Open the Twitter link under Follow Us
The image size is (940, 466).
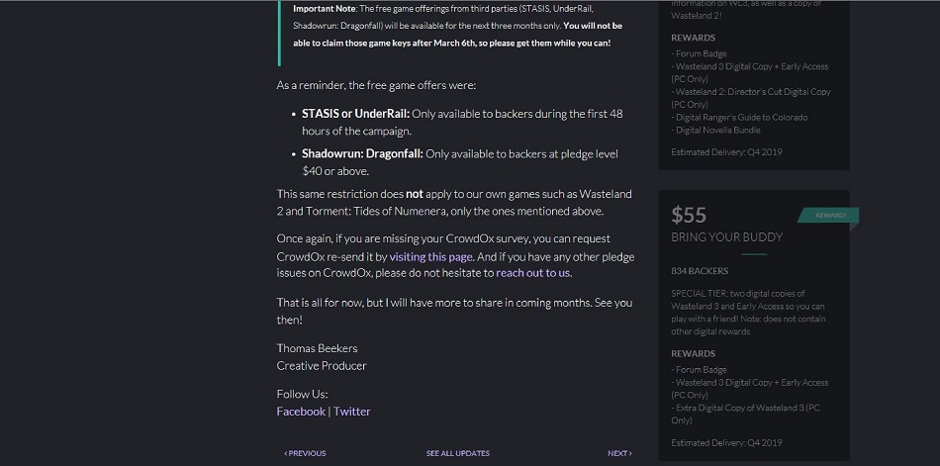(351, 411)
